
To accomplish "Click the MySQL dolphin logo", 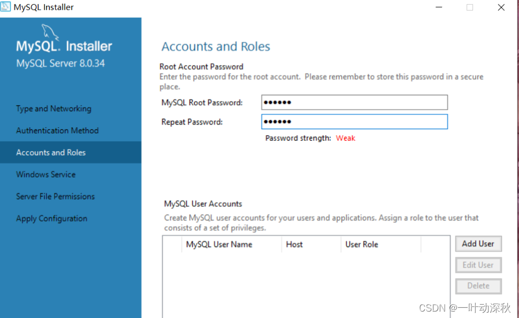I will click(x=50, y=33).
